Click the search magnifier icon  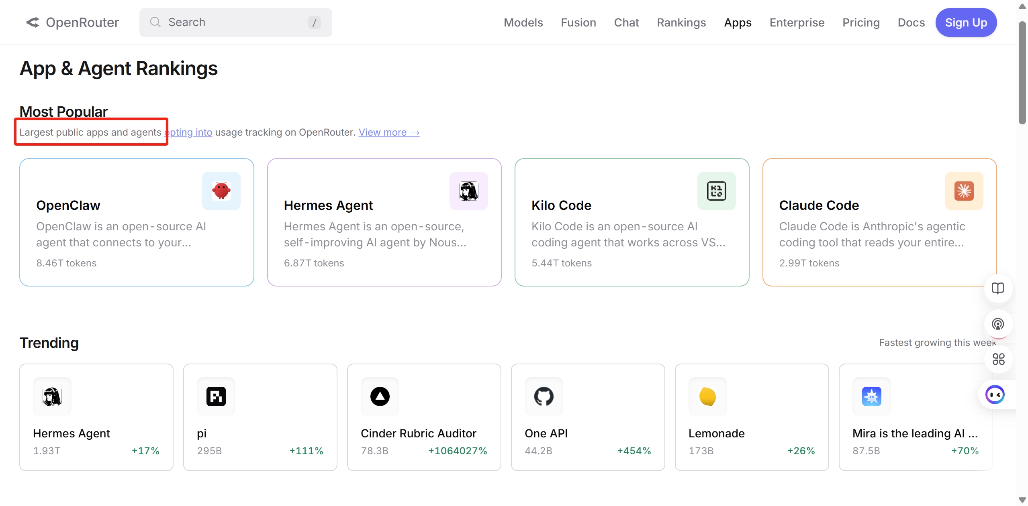tap(155, 22)
